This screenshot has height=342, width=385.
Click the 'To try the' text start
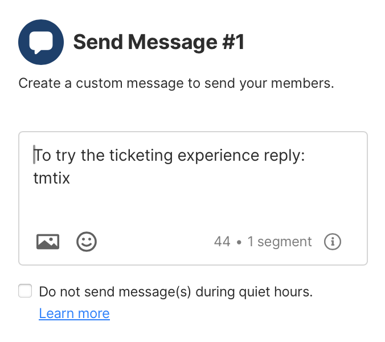tap(69, 156)
